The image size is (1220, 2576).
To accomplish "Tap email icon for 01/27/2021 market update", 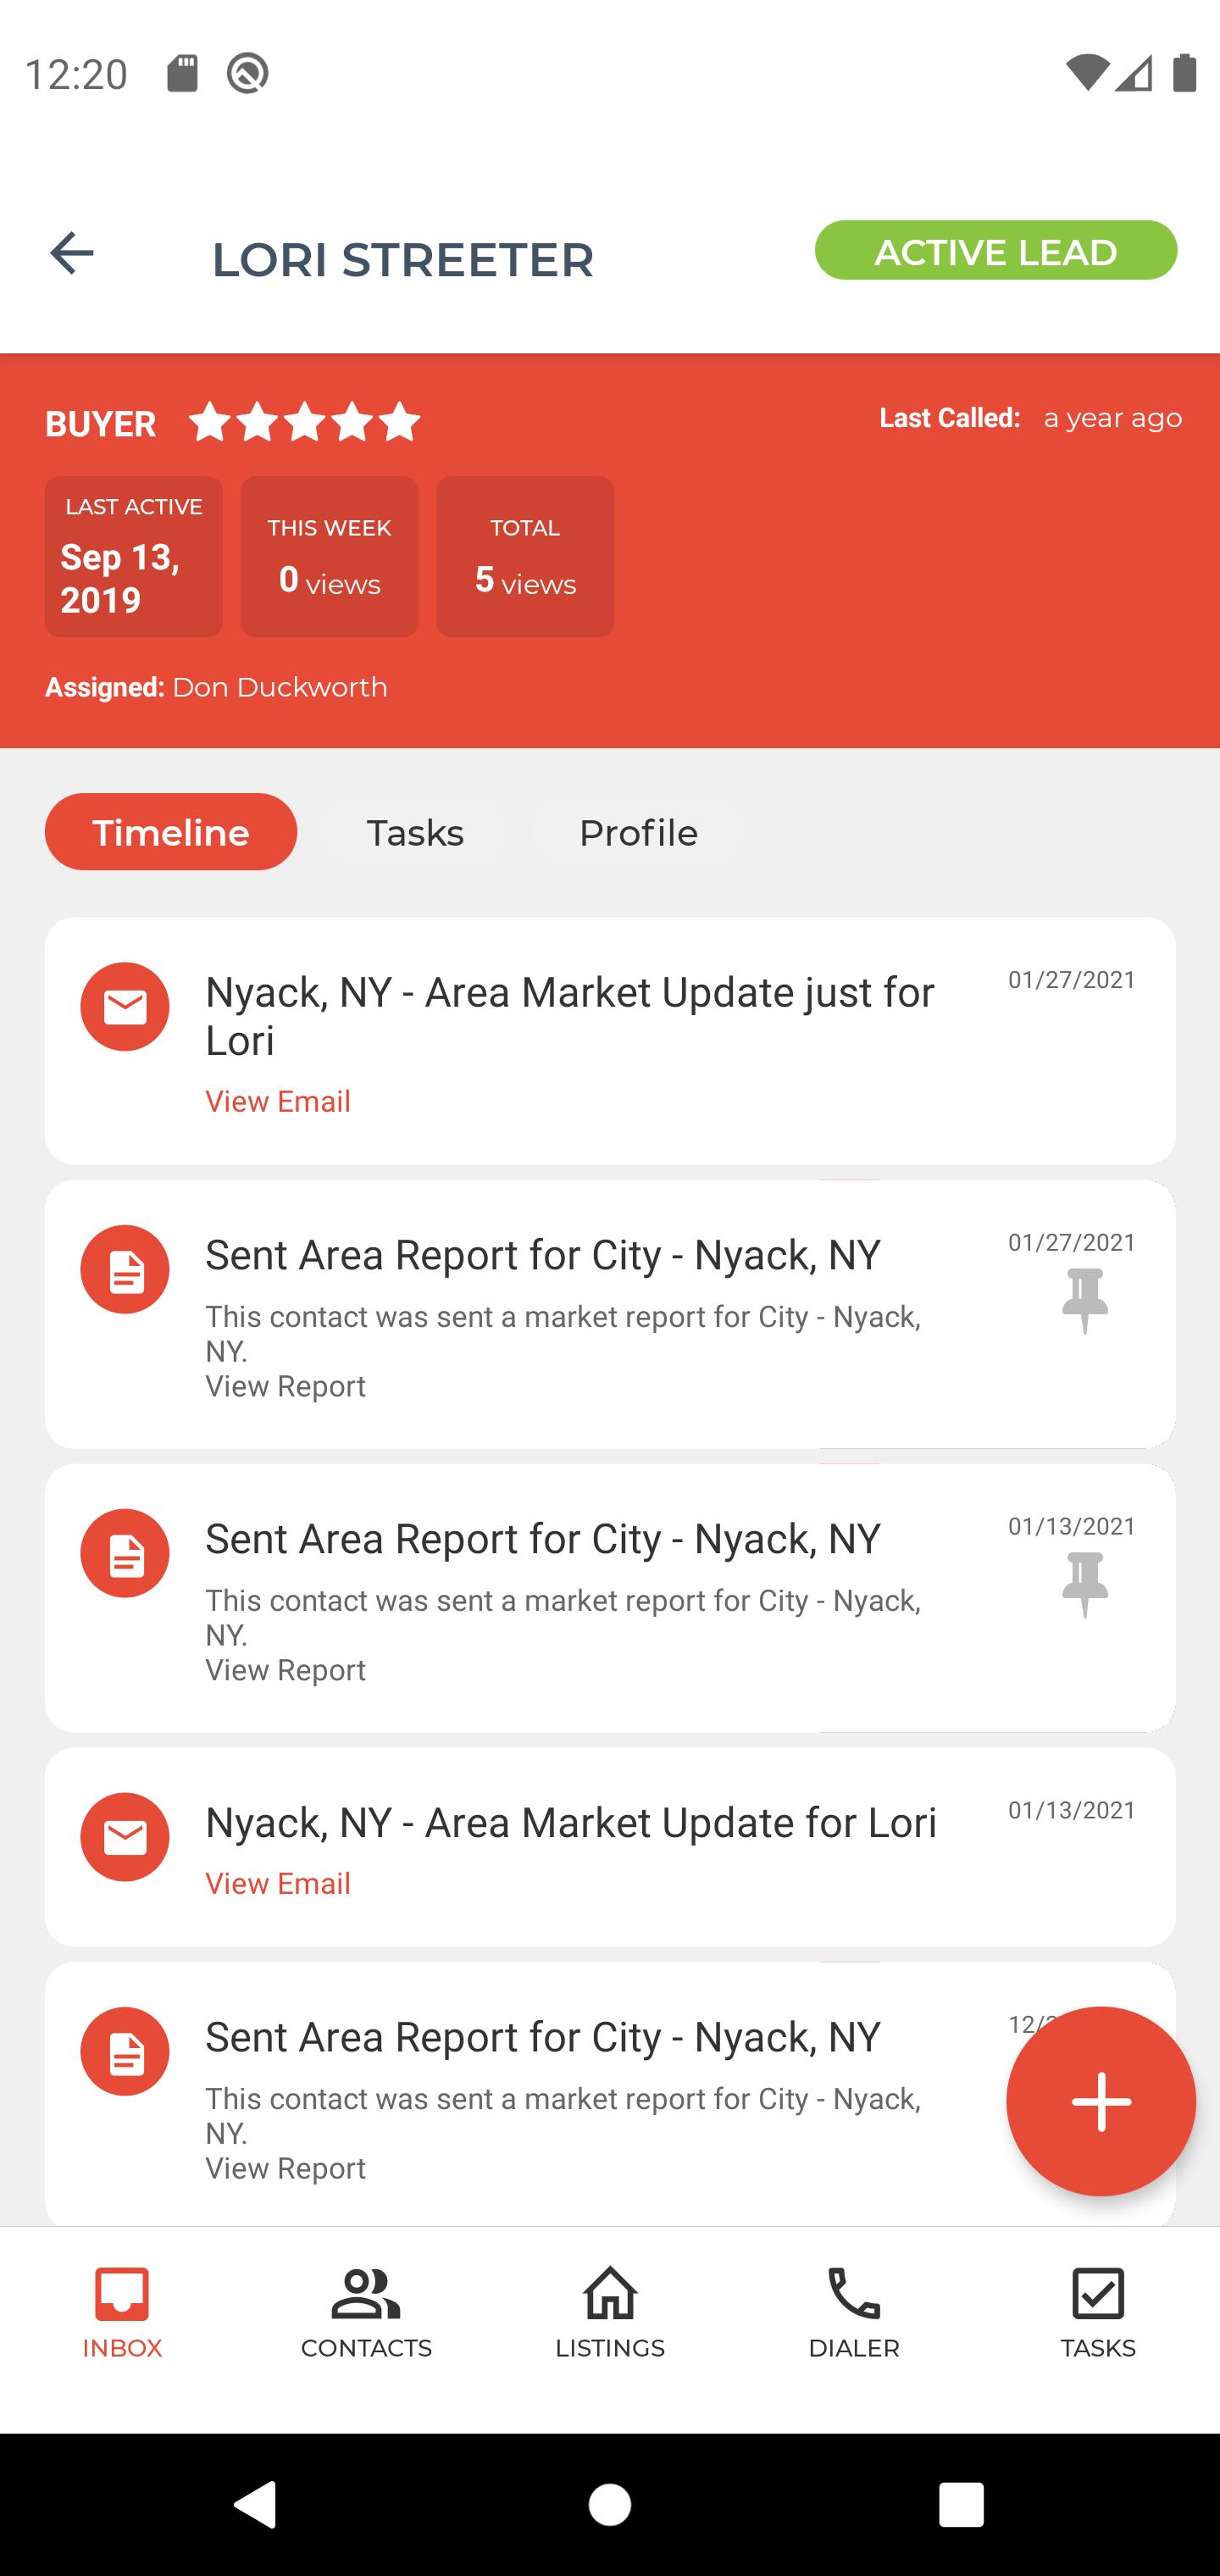I will tap(125, 1007).
